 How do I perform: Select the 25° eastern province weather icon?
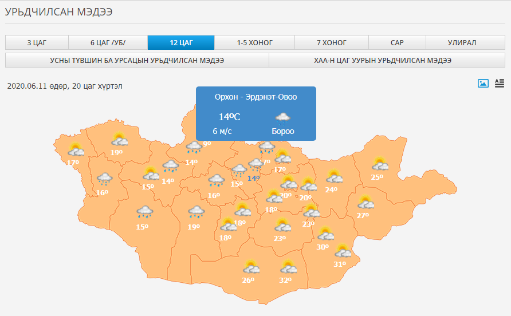point(380,164)
